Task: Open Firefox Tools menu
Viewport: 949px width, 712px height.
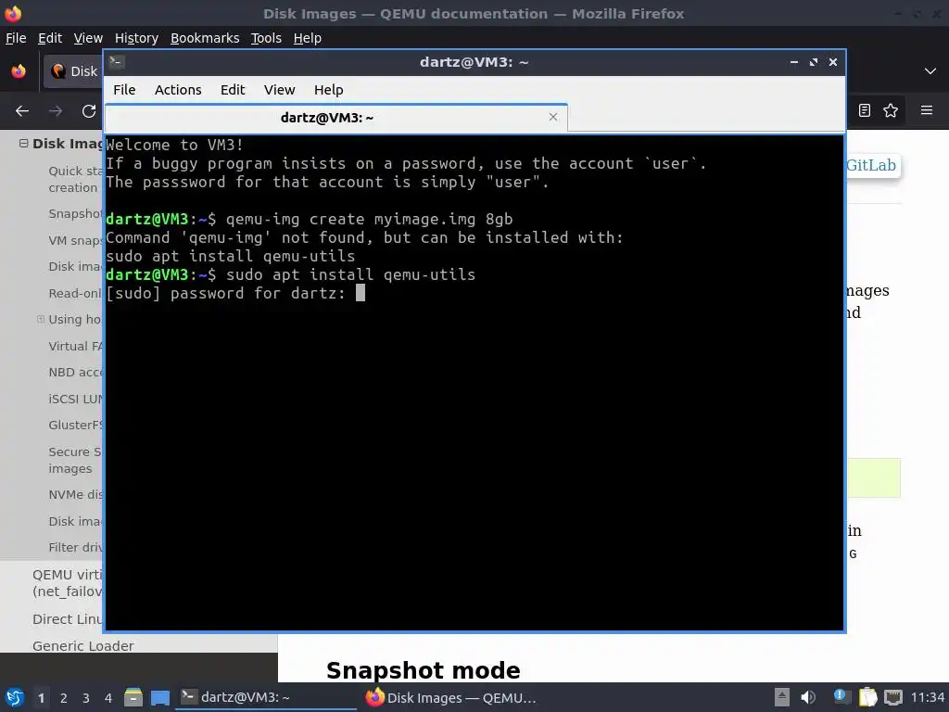Action: click(x=266, y=38)
